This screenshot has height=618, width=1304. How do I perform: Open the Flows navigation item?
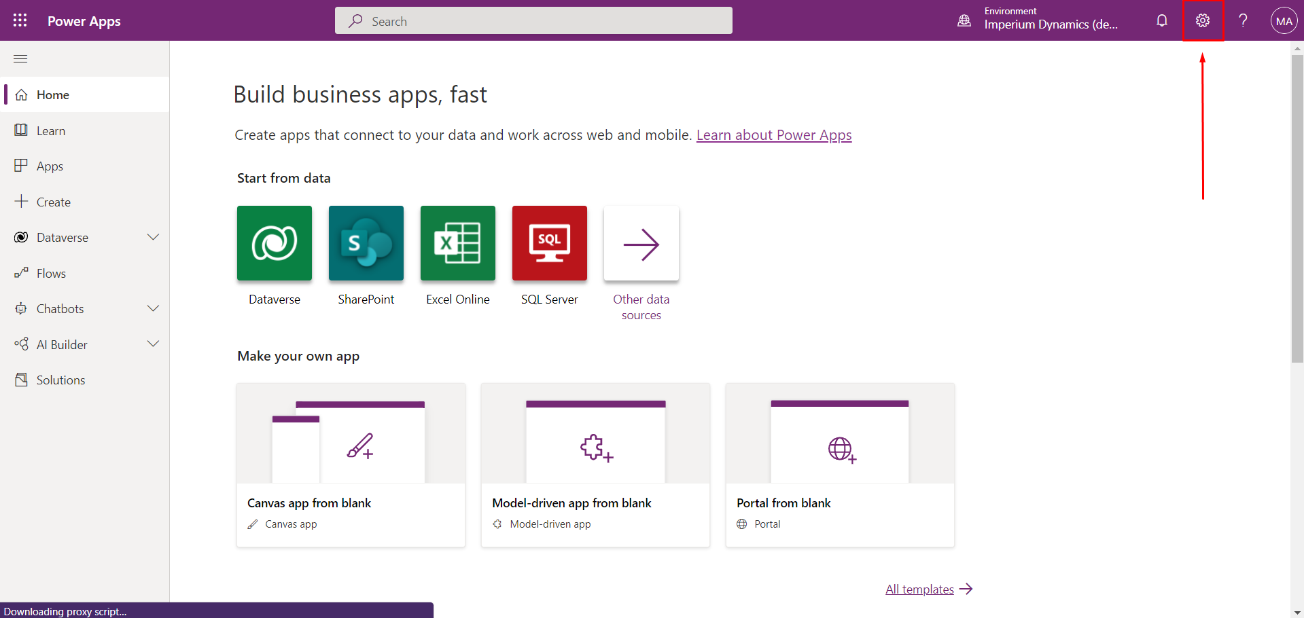(51, 274)
